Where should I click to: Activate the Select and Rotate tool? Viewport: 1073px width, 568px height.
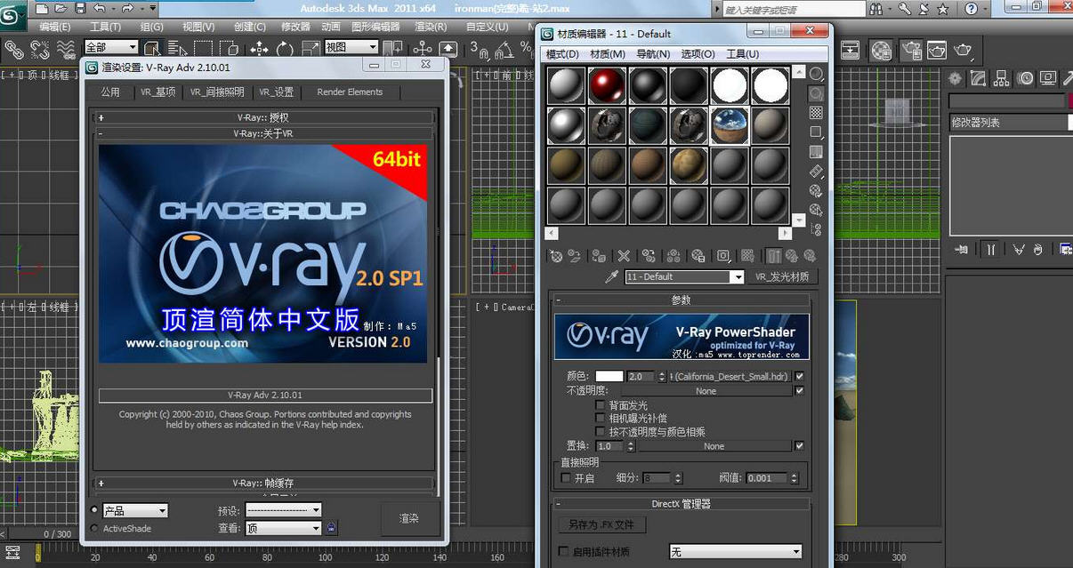click(285, 48)
